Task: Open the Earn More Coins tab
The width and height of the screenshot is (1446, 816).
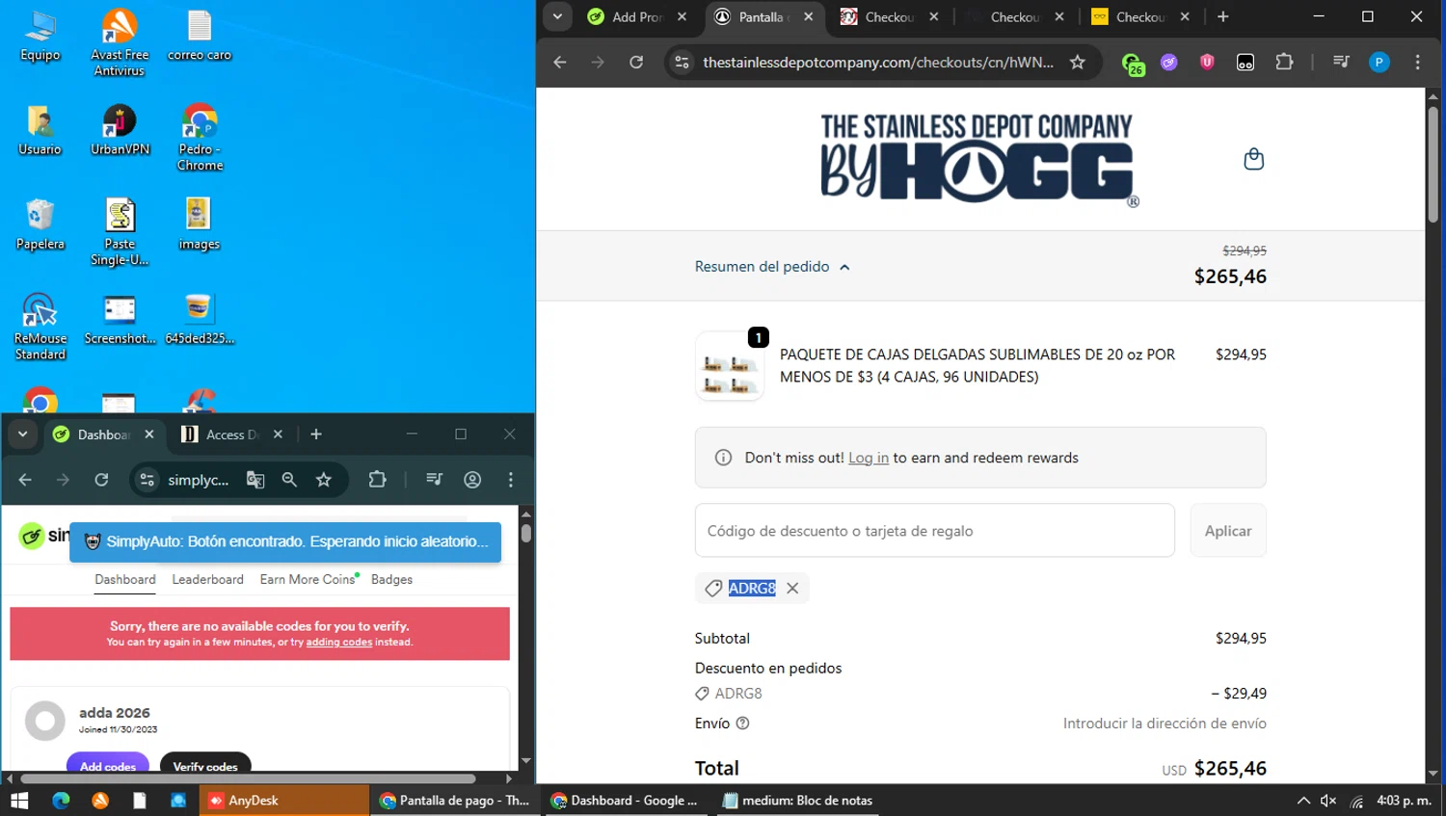Action: [x=308, y=579]
